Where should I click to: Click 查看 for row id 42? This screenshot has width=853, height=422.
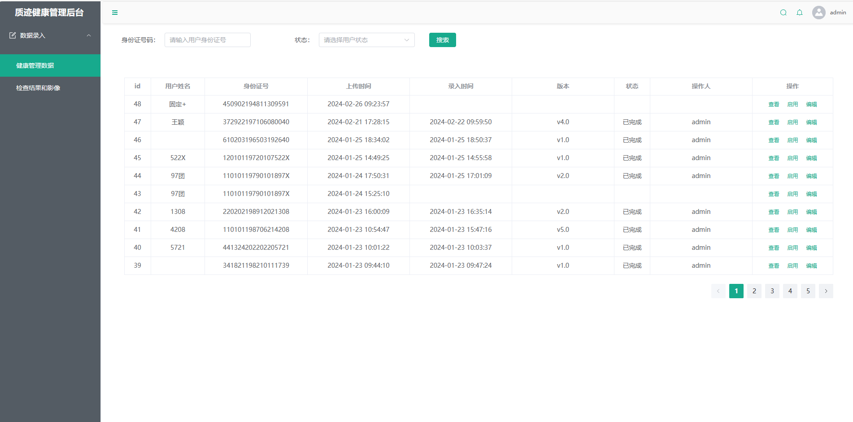[x=774, y=212]
